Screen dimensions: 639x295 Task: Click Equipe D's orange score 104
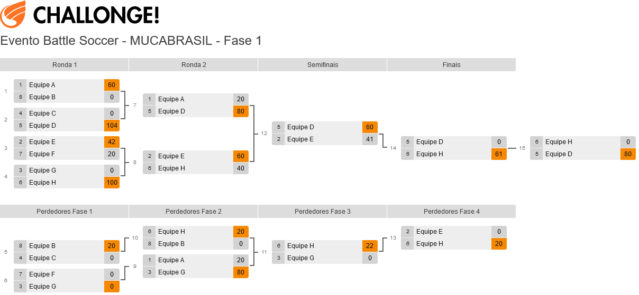pyautogui.click(x=112, y=126)
